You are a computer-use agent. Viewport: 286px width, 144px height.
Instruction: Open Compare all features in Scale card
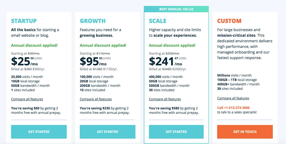[x=165, y=99]
